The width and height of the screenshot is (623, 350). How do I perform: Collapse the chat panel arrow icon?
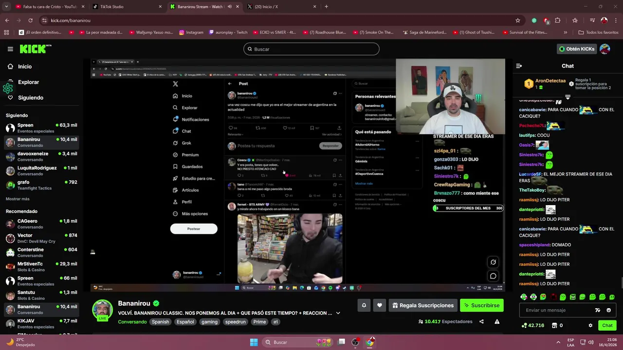tap(519, 66)
